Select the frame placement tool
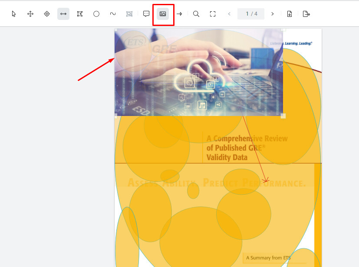The height and width of the screenshot is (267, 359). tap(129, 13)
